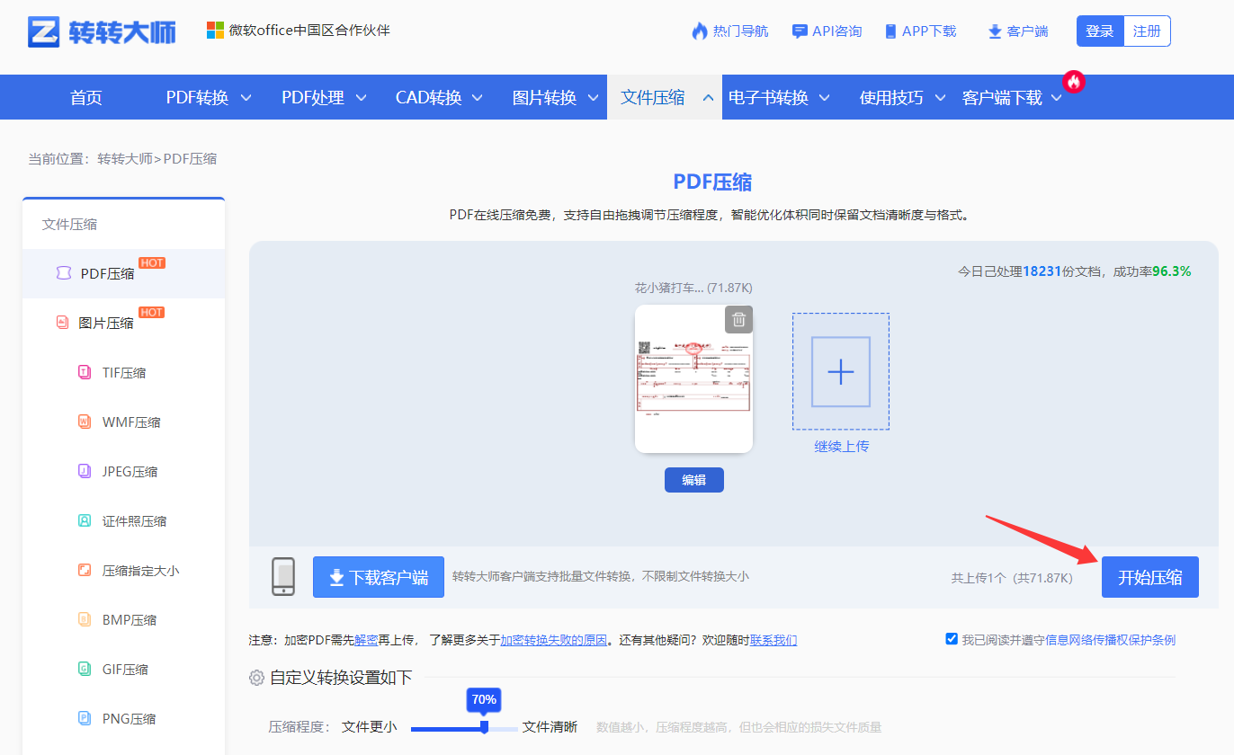
Task: Click the gear icon beside 自定义转换设置如下
Action: point(257,678)
